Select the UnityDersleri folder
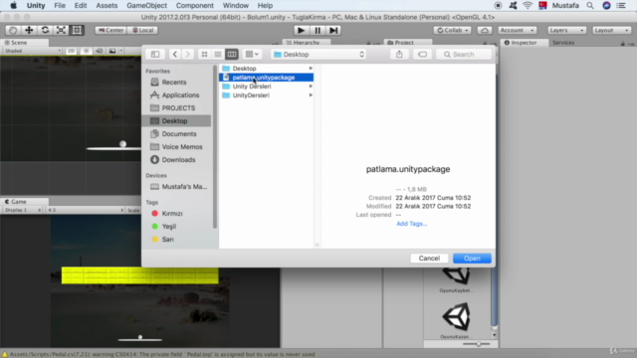 [x=266, y=95]
